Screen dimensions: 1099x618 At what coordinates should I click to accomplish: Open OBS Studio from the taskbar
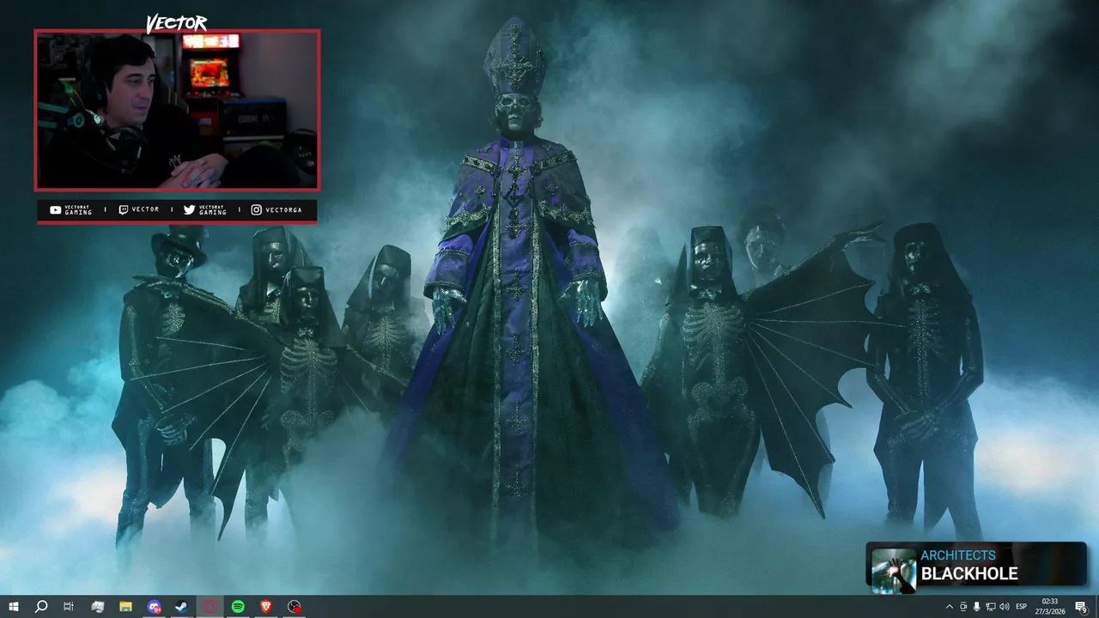pos(294,607)
